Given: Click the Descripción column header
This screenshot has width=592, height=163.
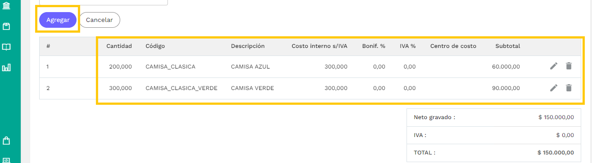Looking at the screenshot, I should [x=248, y=46].
